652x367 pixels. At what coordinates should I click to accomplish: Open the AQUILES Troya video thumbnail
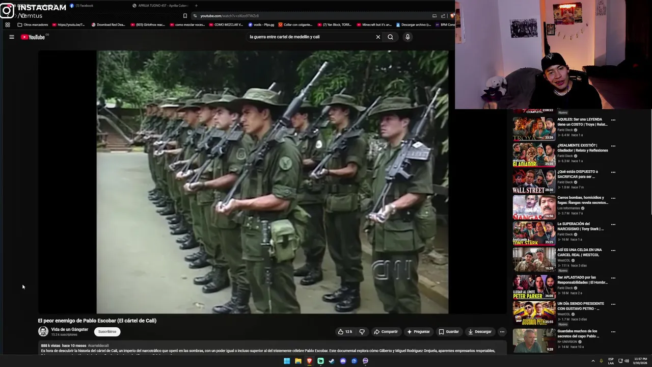pos(534,128)
